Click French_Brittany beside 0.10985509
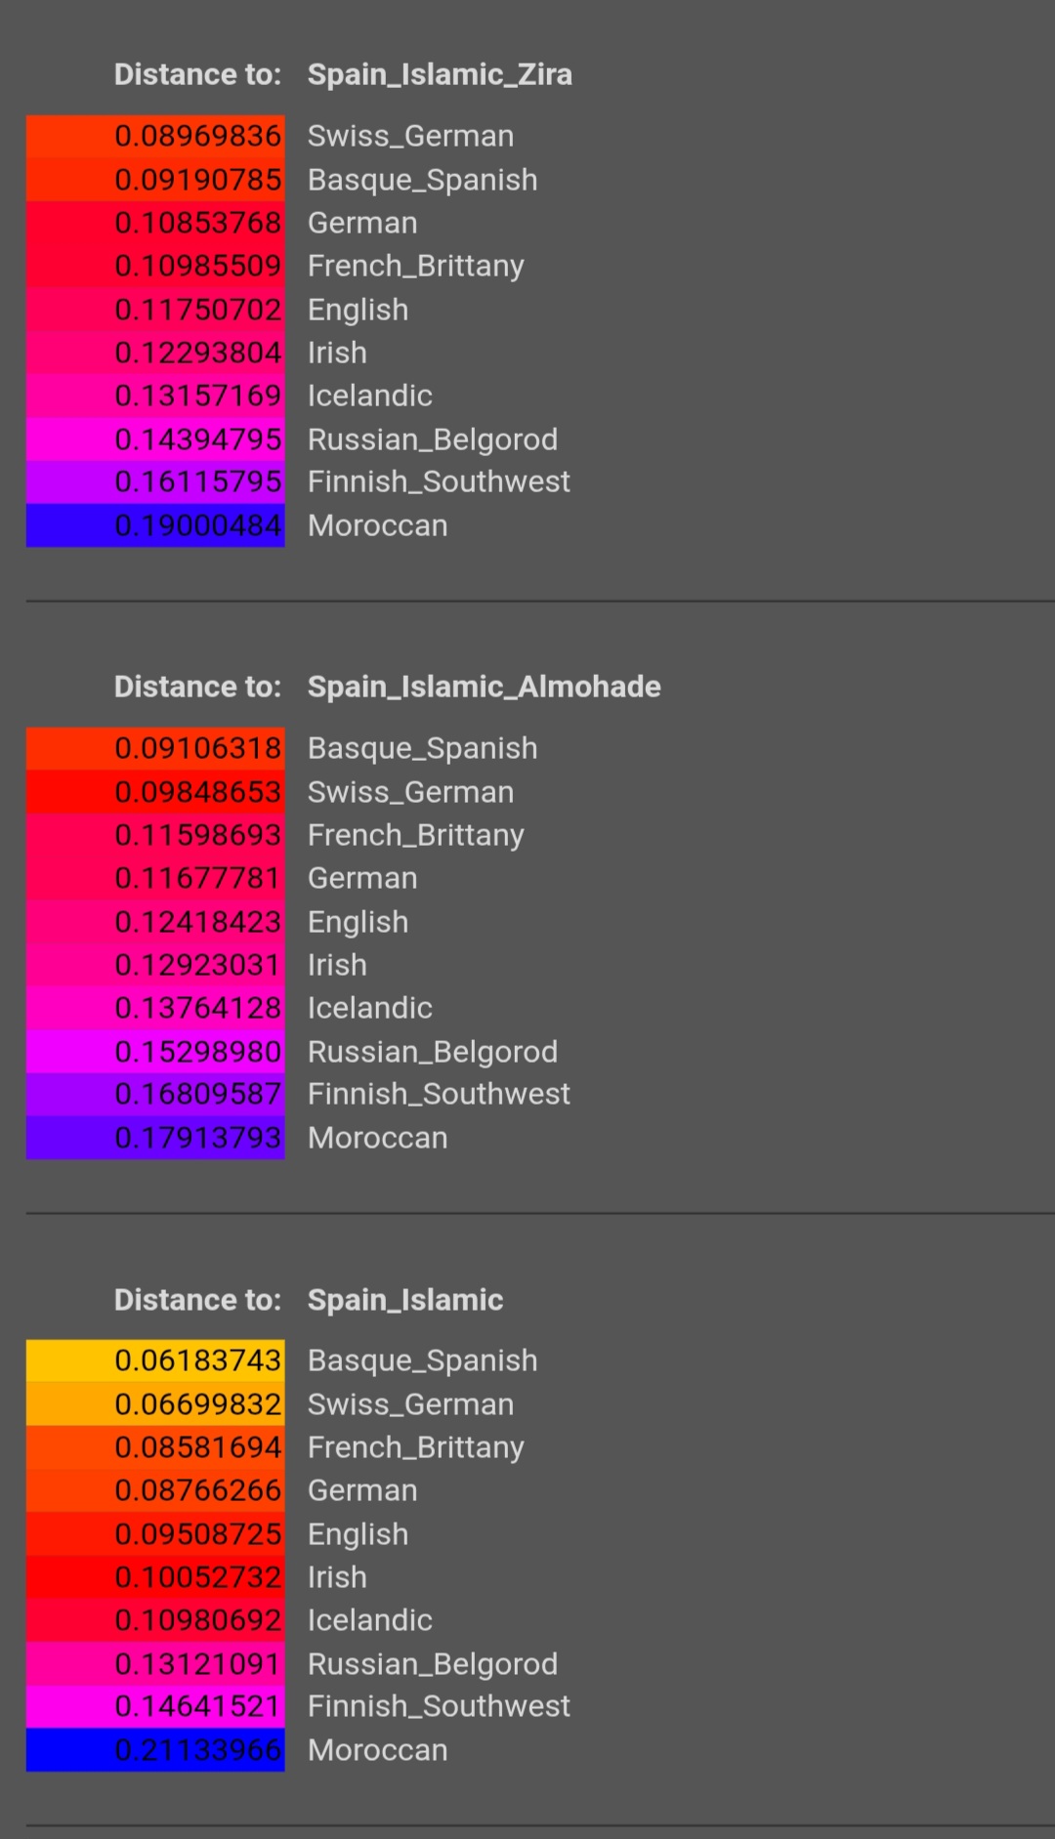1055x1839 pixels. tap(416, 266)
